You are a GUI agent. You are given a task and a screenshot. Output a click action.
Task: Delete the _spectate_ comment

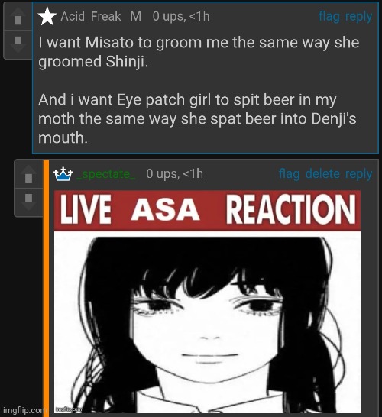tap(322, 174)
